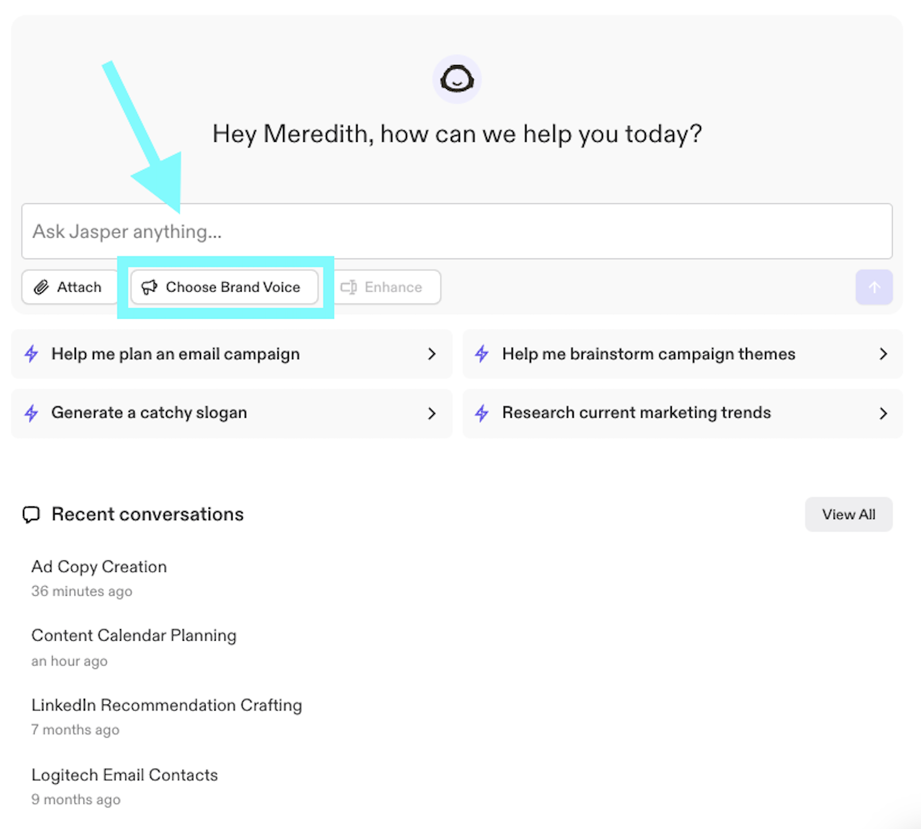Viewport: 921px width, 829px height.
Task: Open the Choose Brand Voice selector
Action: pyautogui.click(x=225, y=287)
